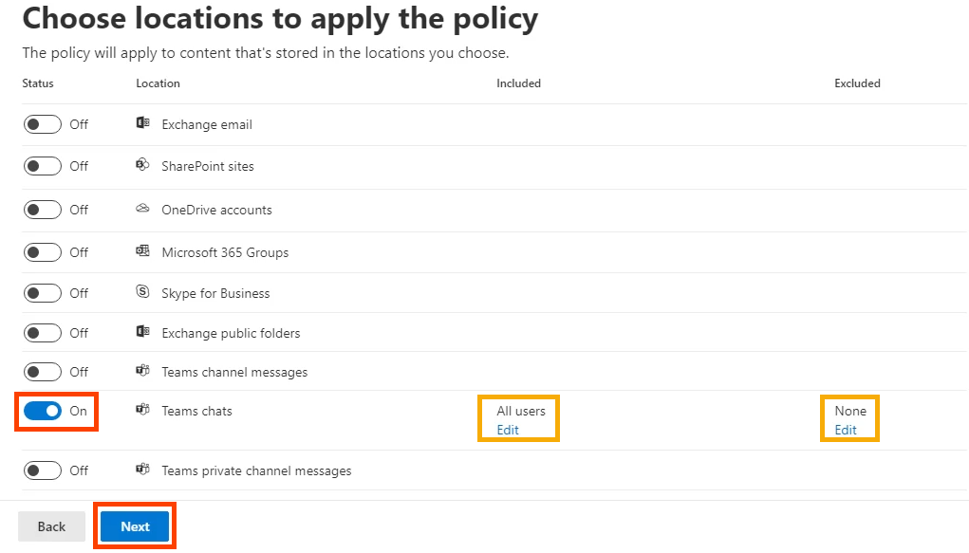969x553 pixels.
Task: Edit the included All users setting
Action: [x=508, y=430]
